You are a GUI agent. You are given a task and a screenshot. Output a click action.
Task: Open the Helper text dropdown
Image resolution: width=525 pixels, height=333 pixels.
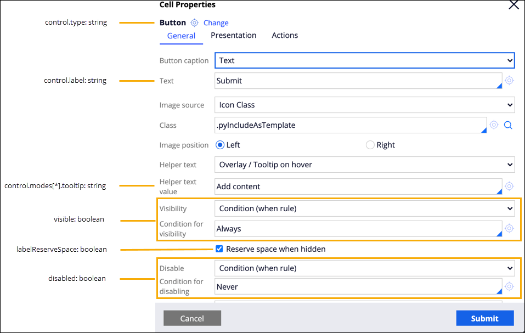point(364,165)
